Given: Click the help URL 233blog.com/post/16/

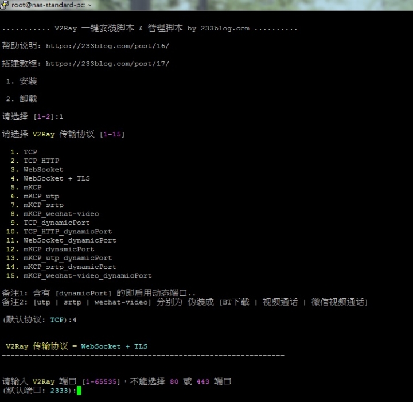Looking at the screenshot, I should pyautogui.click(x=107, y=46).
